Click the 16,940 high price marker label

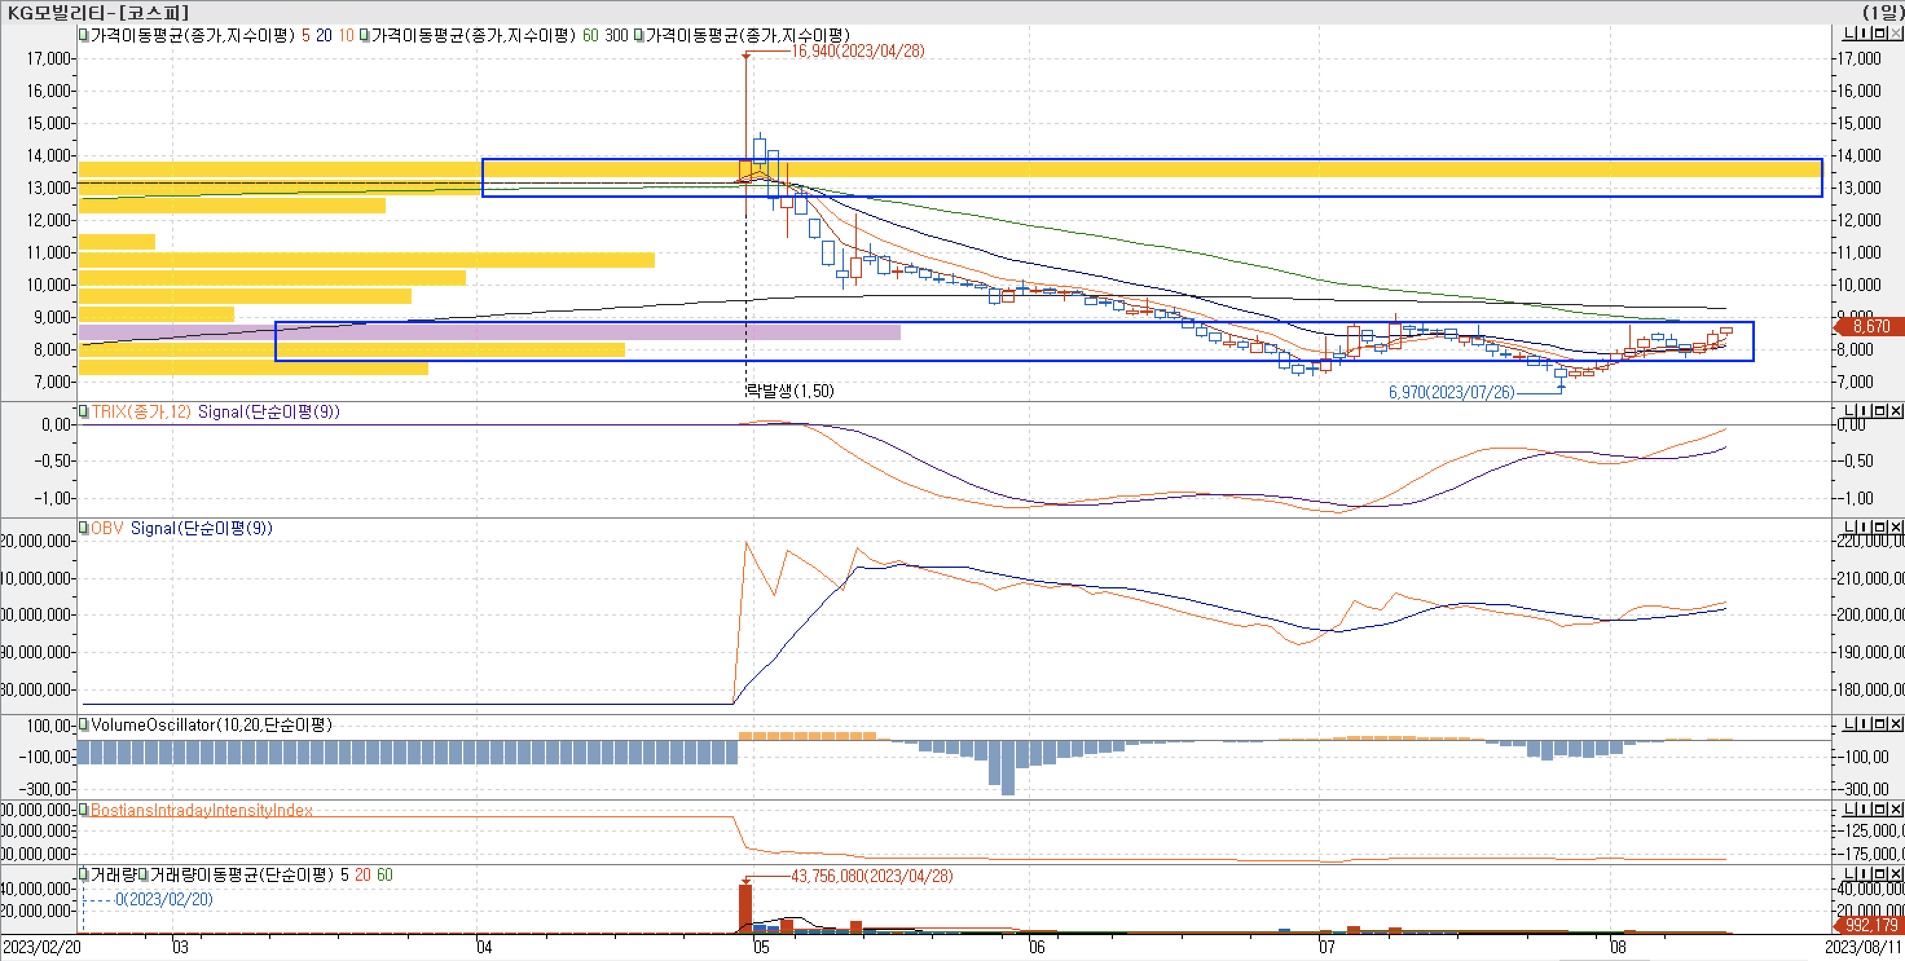(857, 51)
